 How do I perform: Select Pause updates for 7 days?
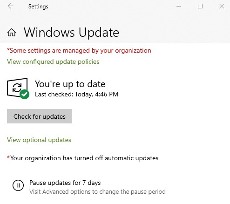65,183
